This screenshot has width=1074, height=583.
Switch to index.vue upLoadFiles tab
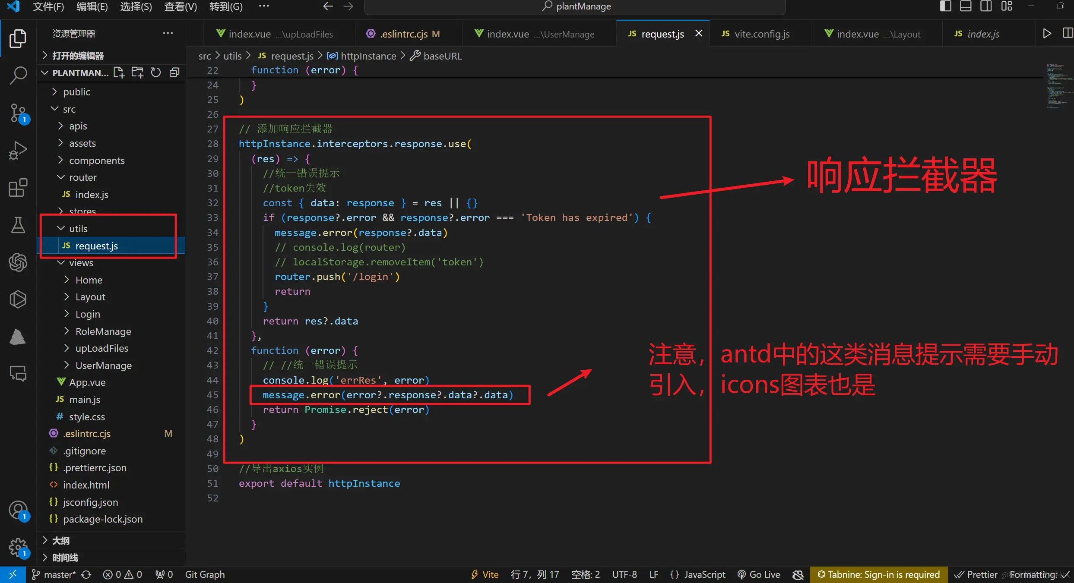280,34
